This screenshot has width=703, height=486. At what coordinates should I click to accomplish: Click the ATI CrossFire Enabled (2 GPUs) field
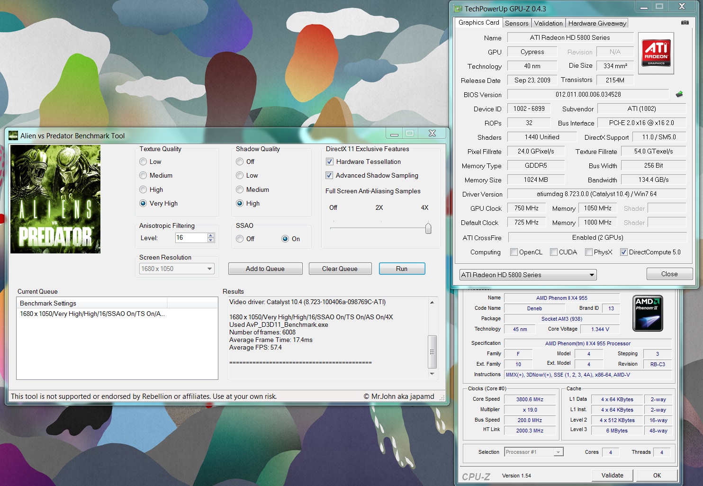(597, 237)
